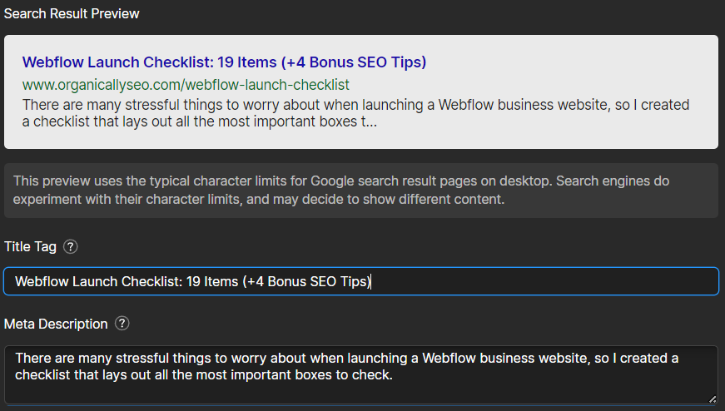Grab the Meta Description textarea resize handle
The image size is (725, 411).
point(712,399)
